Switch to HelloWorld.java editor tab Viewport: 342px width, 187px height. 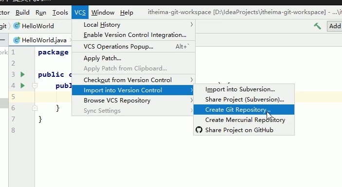click(40, 40)
